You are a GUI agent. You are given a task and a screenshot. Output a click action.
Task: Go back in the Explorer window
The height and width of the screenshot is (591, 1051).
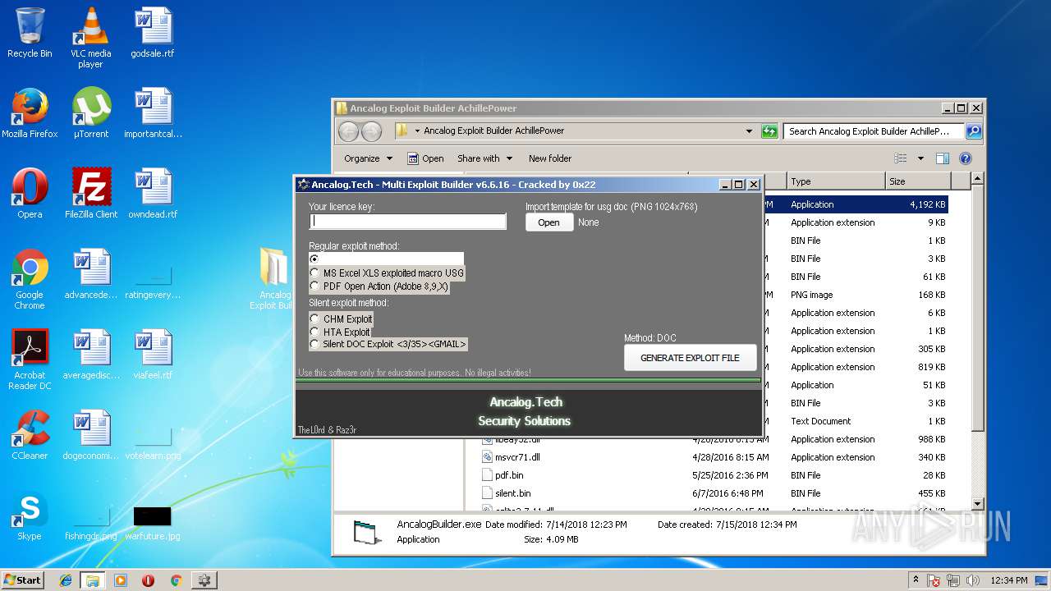tap(348, 131)
